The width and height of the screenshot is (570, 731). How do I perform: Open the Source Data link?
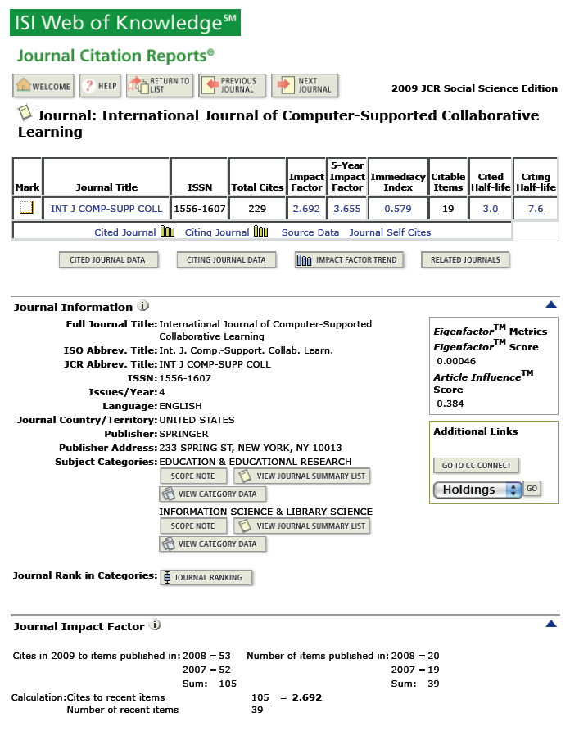310,232
